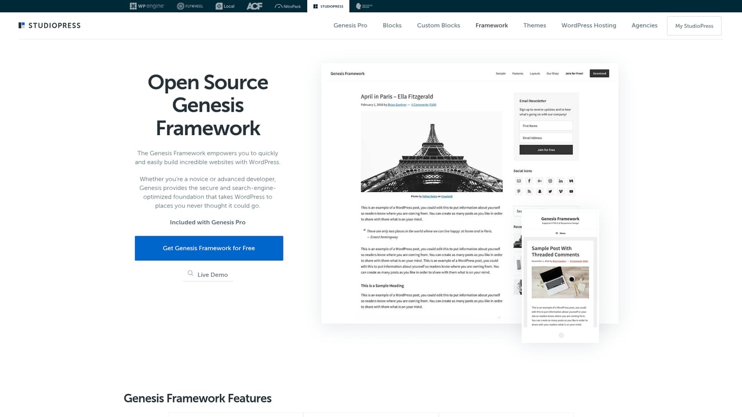Viewport: 742px width, 417px height.
Task: Open the LinkedIn social icon
Action: click(x=561, y=181)
